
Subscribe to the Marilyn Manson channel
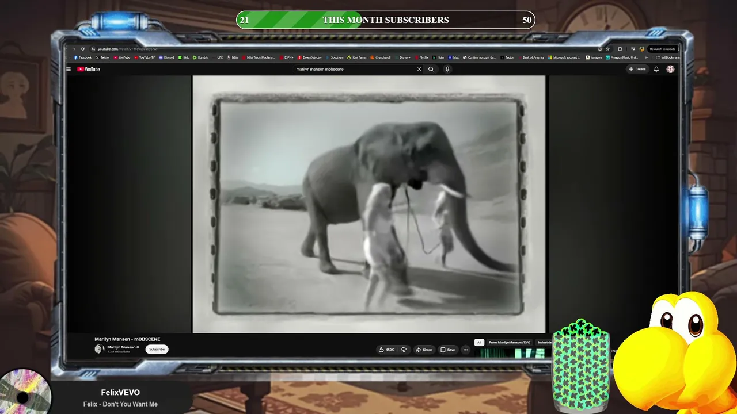click(x=157, y=349)
